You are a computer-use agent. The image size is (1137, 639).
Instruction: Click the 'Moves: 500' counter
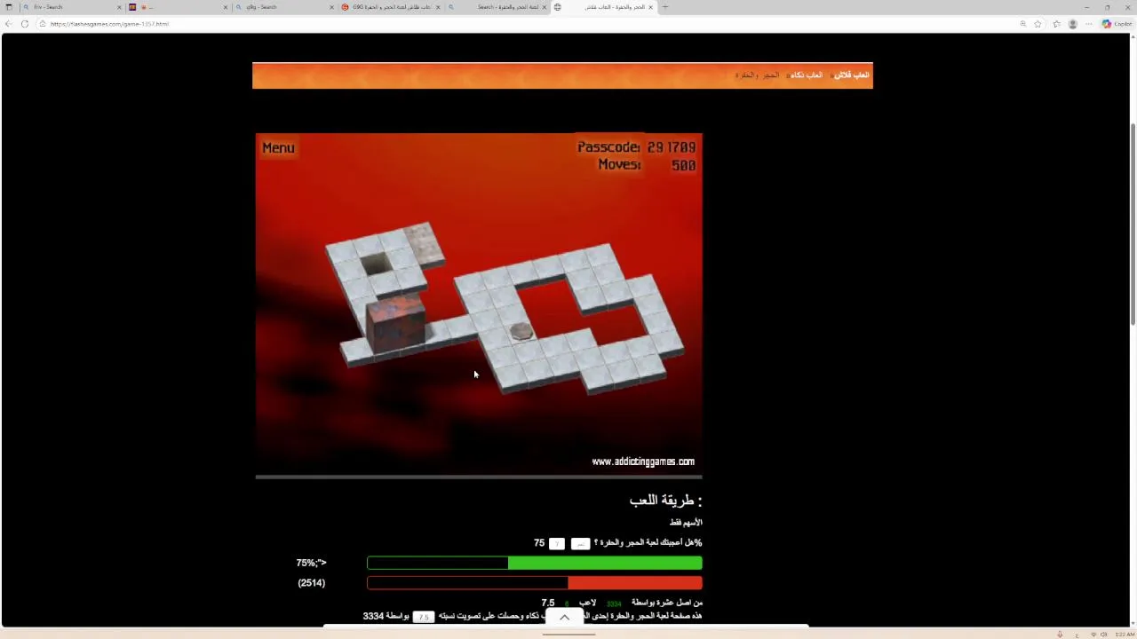tap(647, 165)
